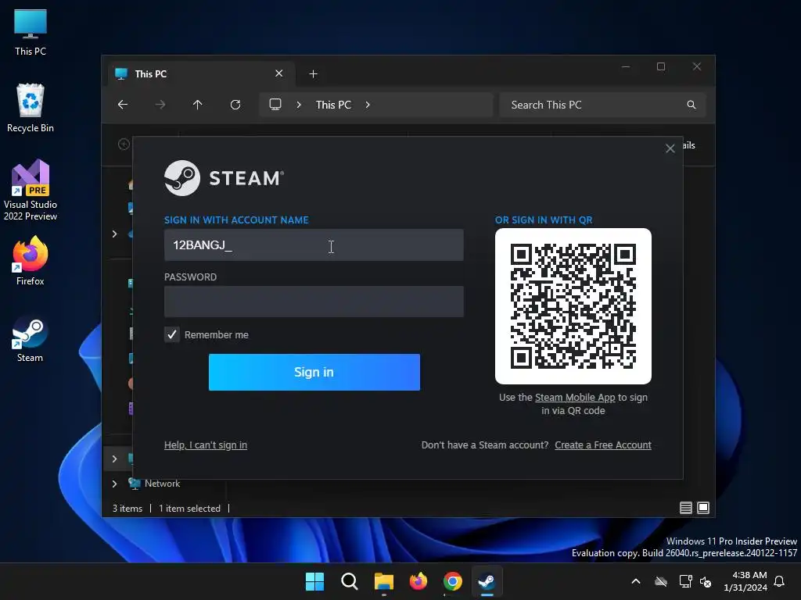
Task: Open the network status tray icon
Action: pos(685,581)
